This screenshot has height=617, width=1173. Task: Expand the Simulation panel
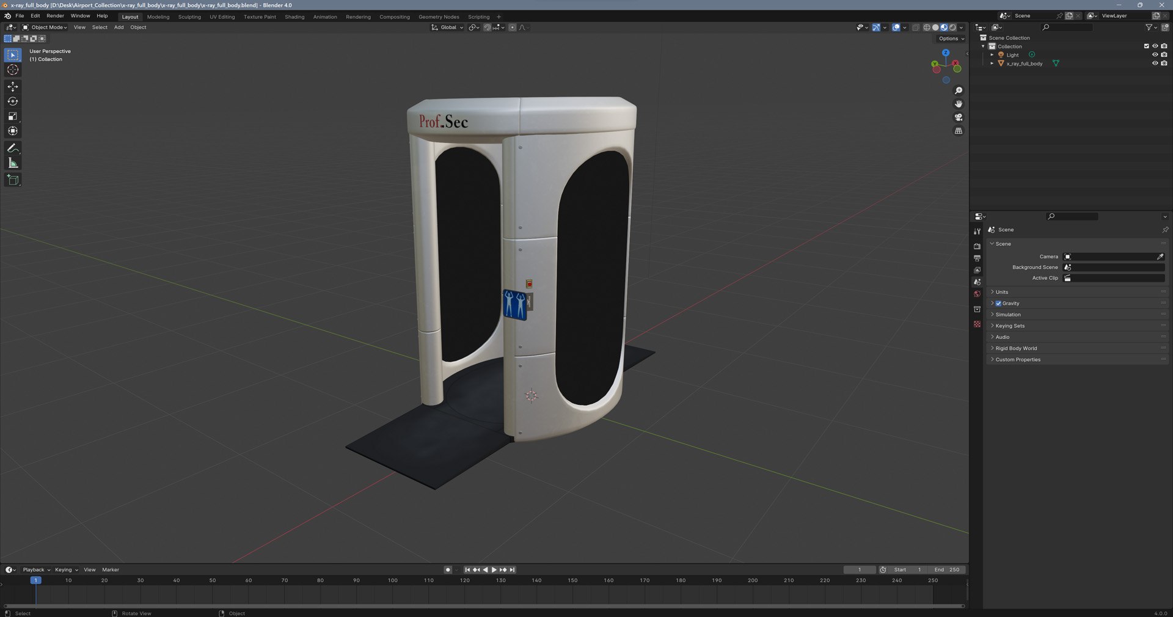tap(1078, 315)
